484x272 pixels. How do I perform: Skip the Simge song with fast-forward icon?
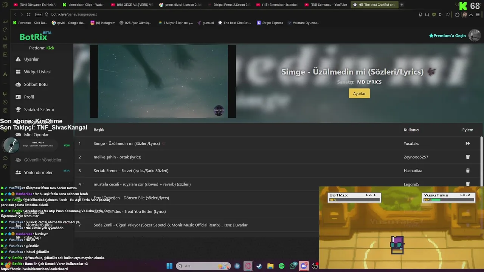pos(468,143)
